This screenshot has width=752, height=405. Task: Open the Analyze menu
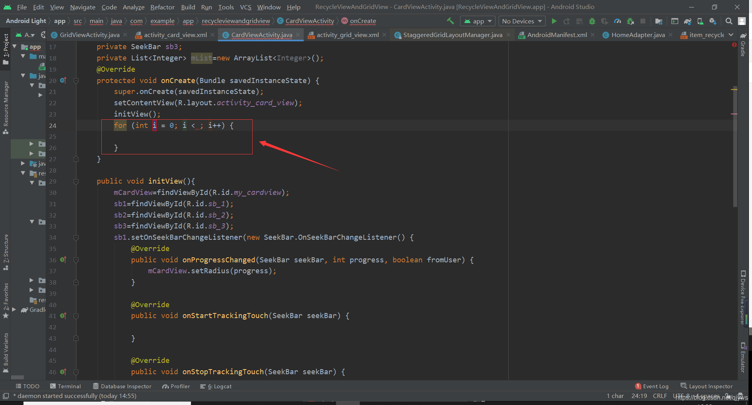pos(133,7)
